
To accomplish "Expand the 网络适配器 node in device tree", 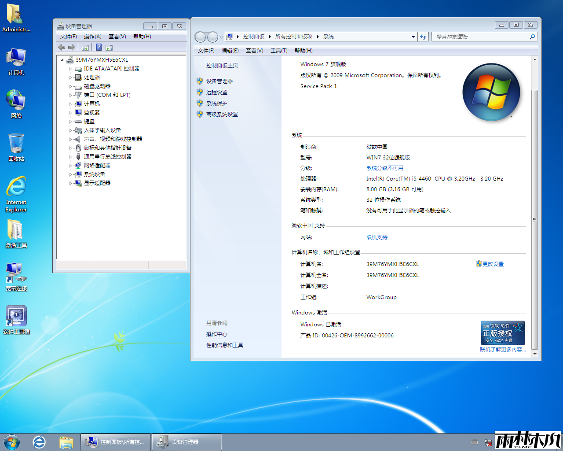I will click(70, 166).
